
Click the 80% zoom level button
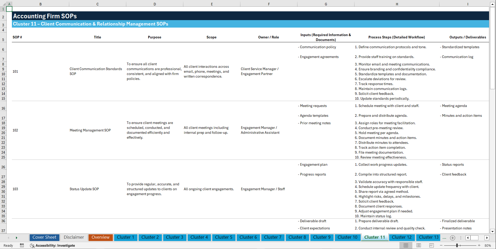pyautogui.click(x=488, y=245)
